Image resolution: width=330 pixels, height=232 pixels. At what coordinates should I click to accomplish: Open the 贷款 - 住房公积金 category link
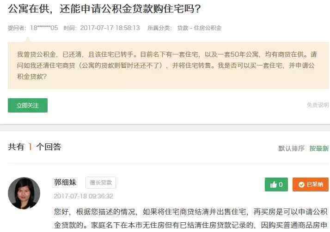click(199, 28)
